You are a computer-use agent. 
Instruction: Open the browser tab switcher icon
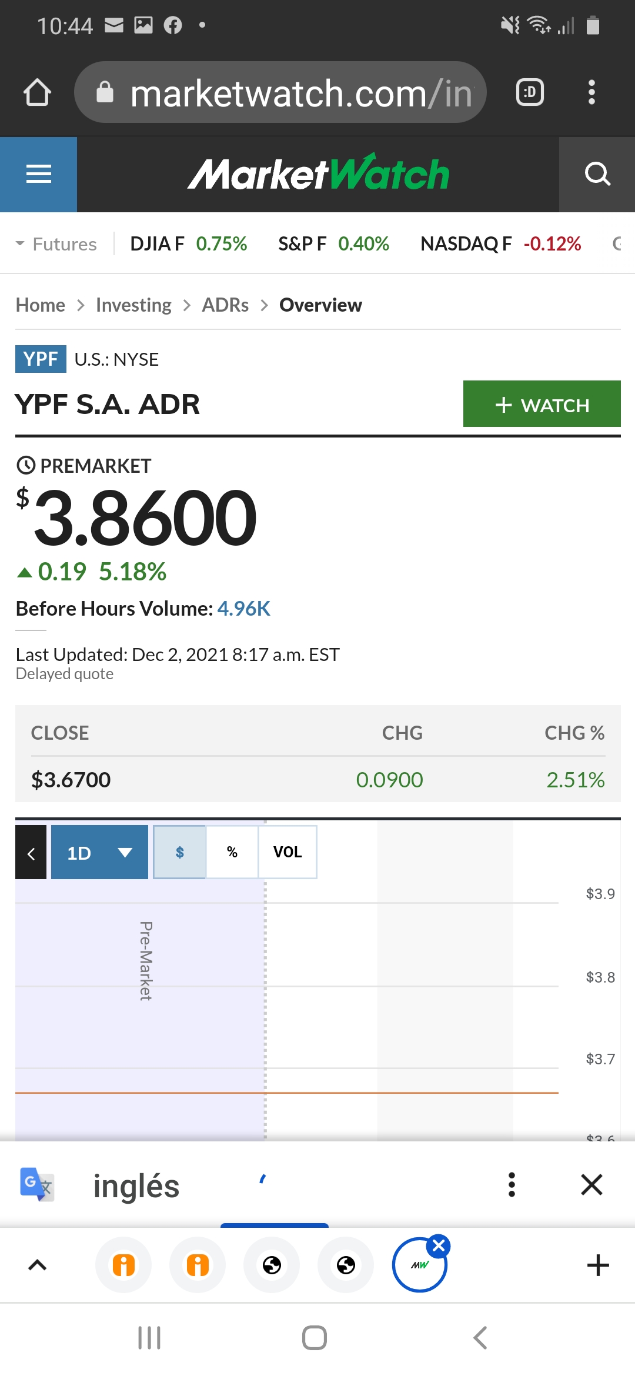click(x=530, y=92)
